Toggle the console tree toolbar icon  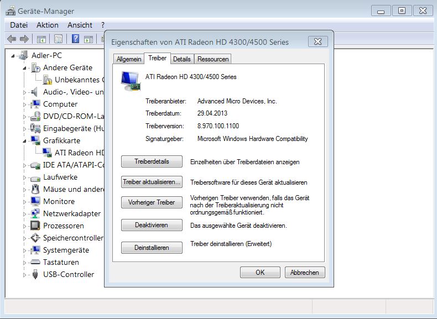pos(41,39)
